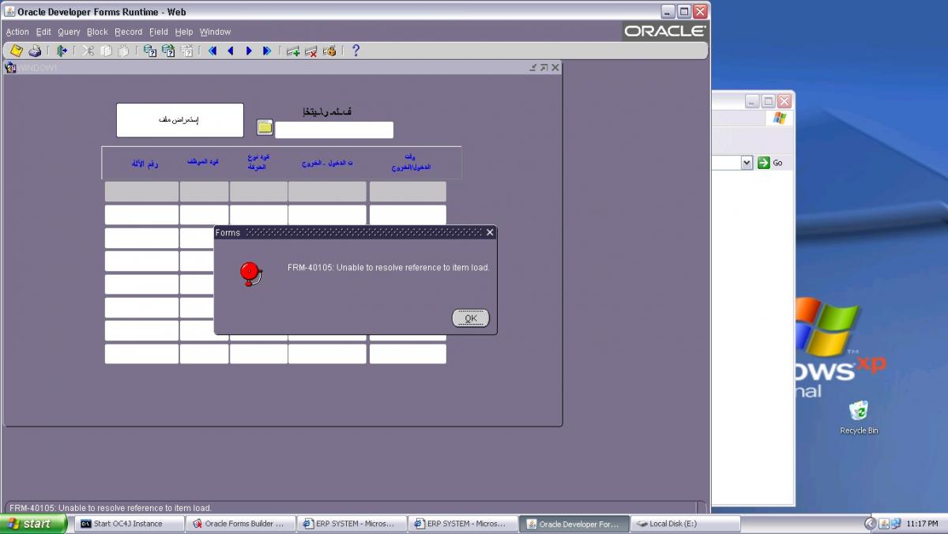Click the Insert Record toolbar icon
The image size is (948, 534).
click(293, 51)
